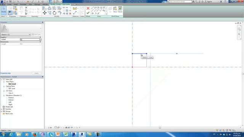This screenshot has width=244, height=137.
Task: Open Firefox from the taskbar
Action: (x=35, y=134)
